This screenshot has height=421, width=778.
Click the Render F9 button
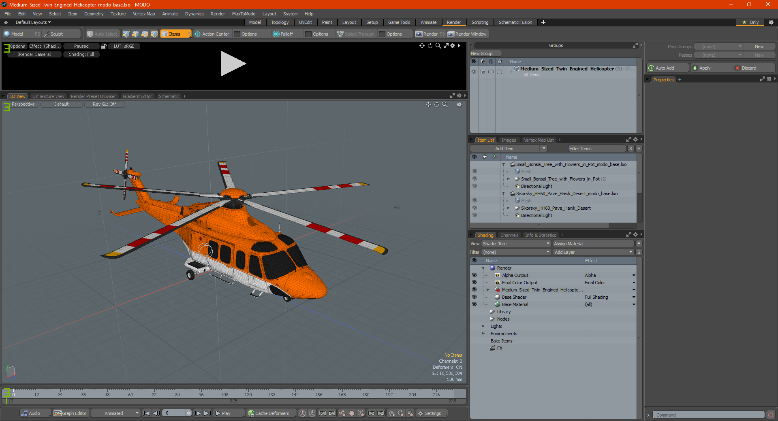pos(430,34)
